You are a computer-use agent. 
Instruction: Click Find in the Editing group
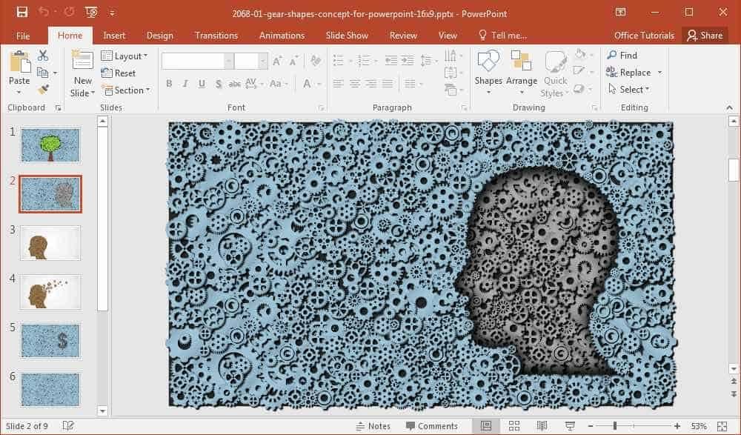click(x=622, y=56)
